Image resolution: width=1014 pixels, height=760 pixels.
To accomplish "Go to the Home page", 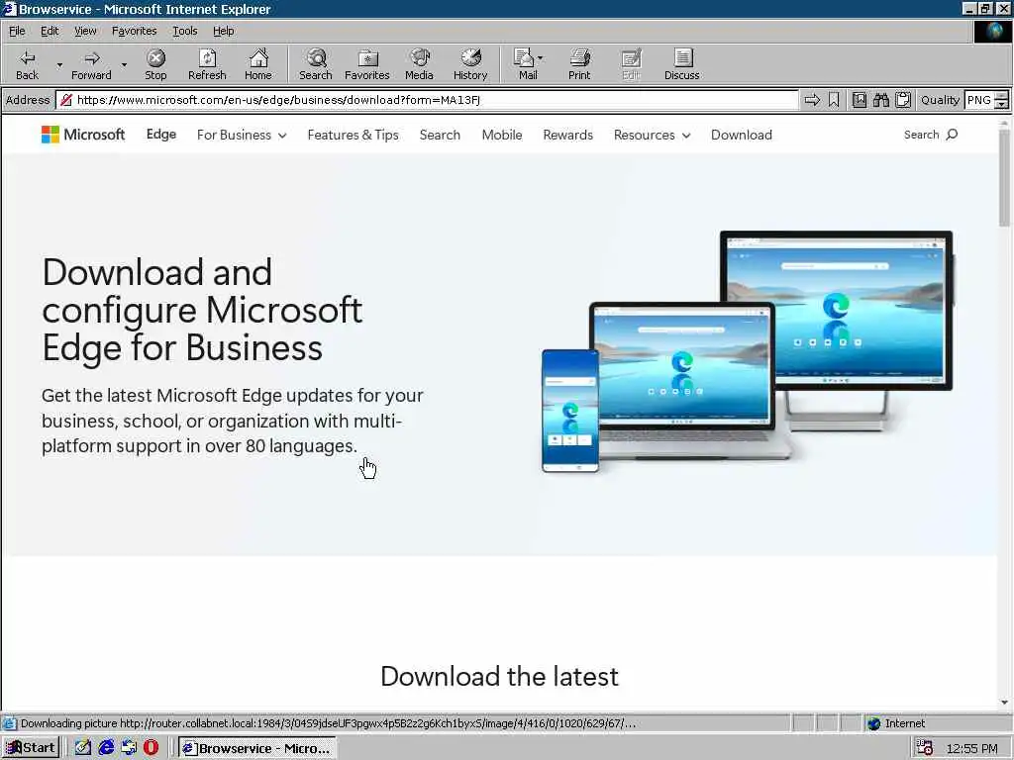I will coord(258,64).
